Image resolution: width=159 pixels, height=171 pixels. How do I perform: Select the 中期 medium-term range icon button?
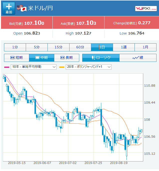coord(41,58)
